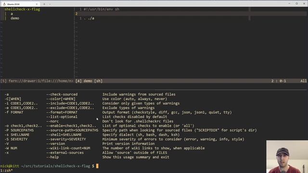
Task: Click the '--format=FORMAT' option
Action: 62,112
